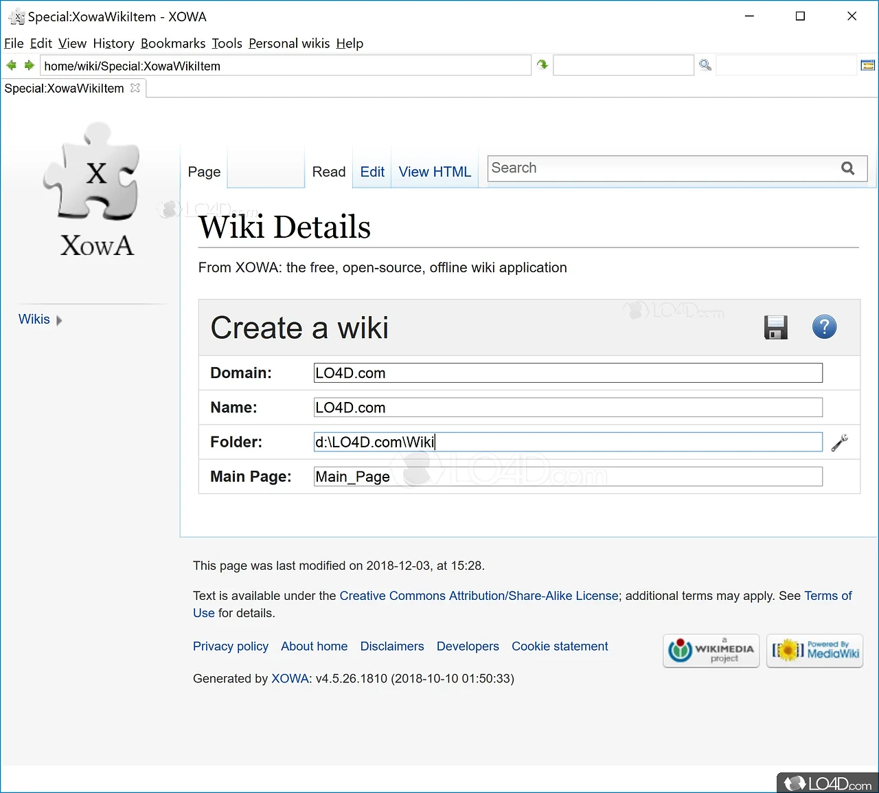Close the Special:XowaWikiItem tab
This screenshot has height=793, width=879.
point(135,88)
